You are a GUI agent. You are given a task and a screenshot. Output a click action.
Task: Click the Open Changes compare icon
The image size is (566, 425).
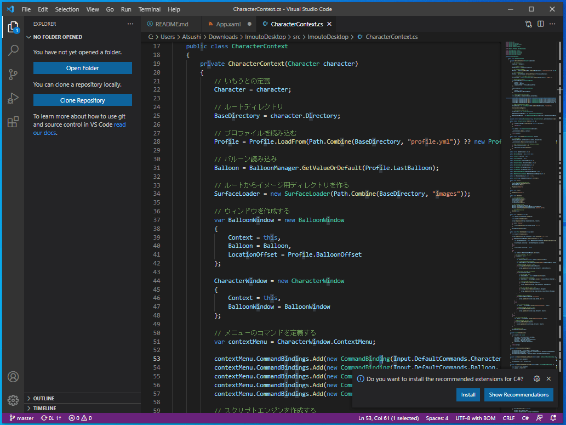coord(528,24)
